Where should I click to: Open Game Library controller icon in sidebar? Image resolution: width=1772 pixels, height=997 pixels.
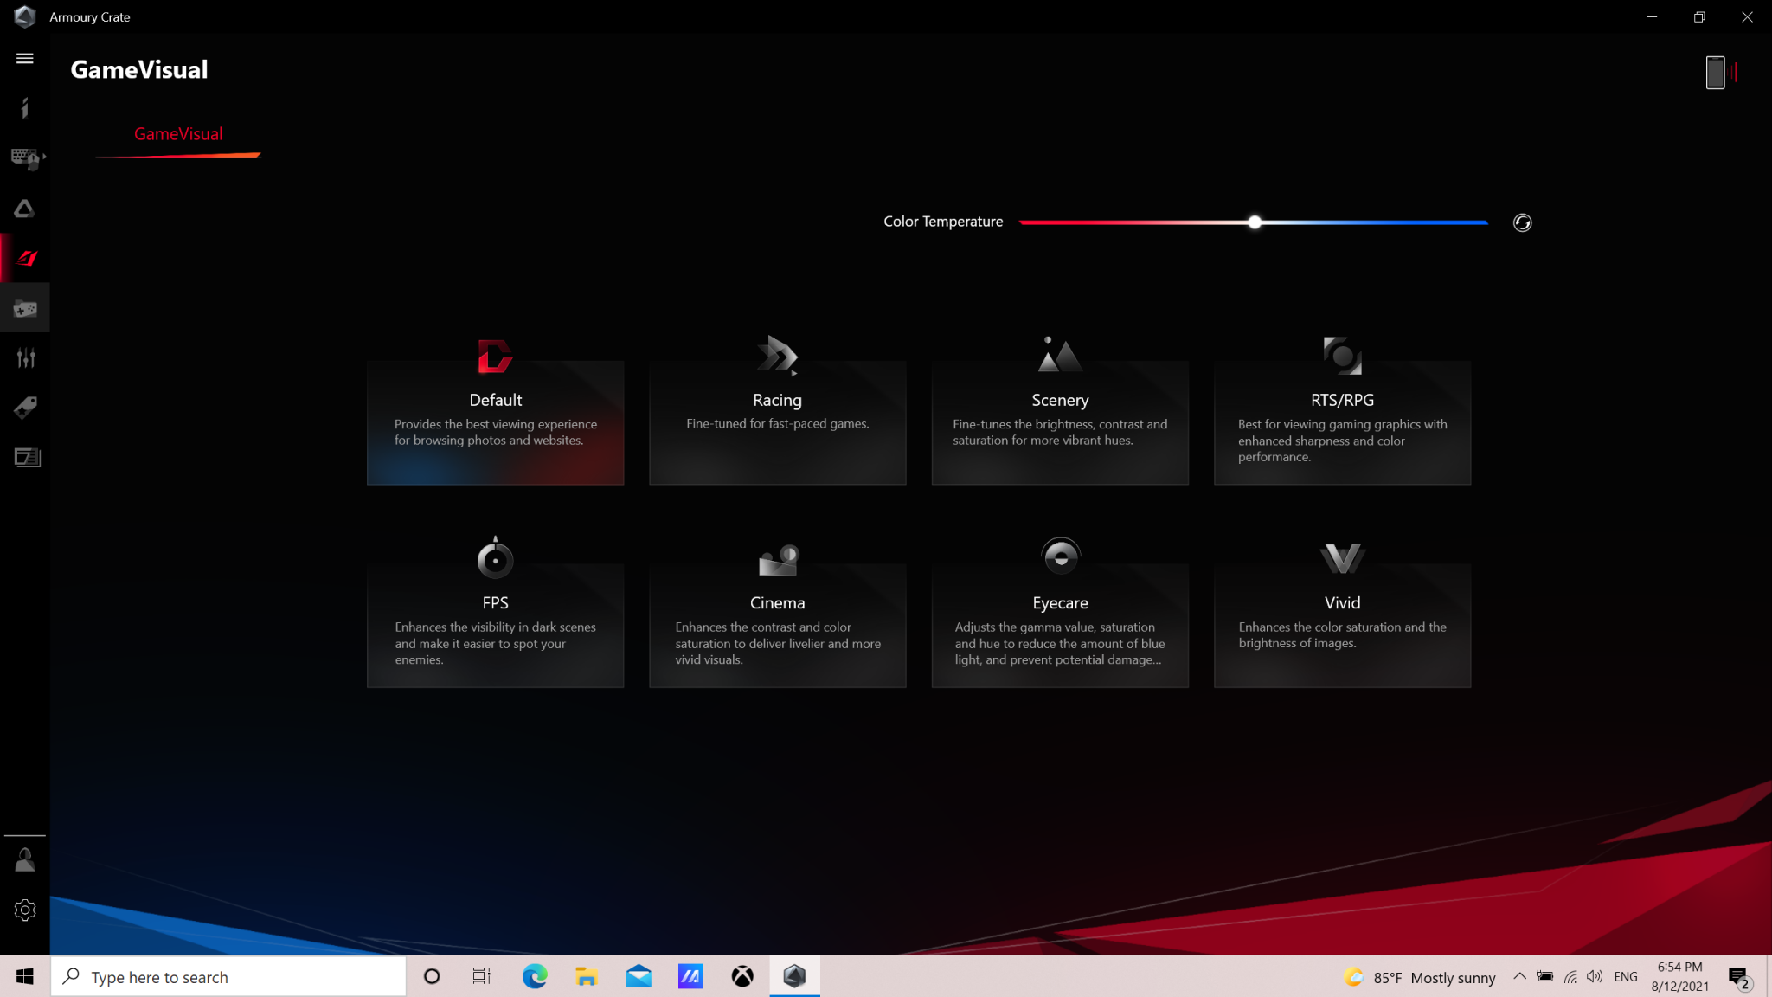[x=24, y=308]
